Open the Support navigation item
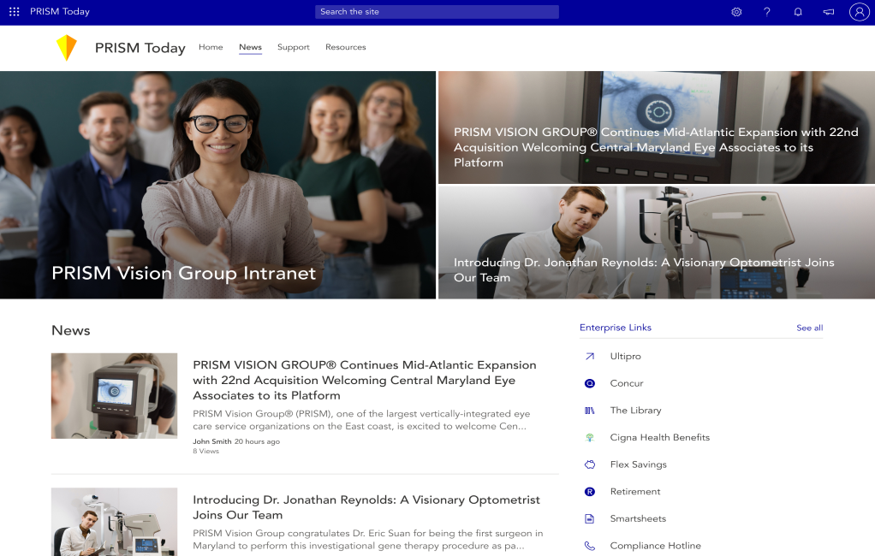 (x=294, y=47)
